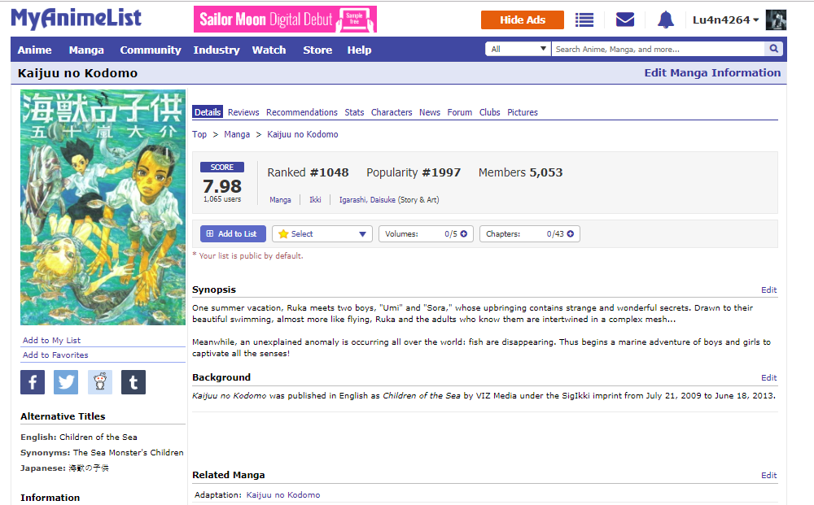814x505 pixels.
Task: Click the Kaijuu no Kodomo cover image
Action: [x=103, y=207]
